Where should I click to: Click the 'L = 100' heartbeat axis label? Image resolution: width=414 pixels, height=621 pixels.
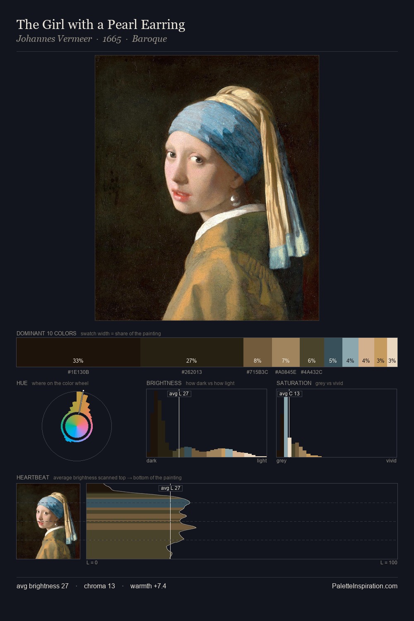389,563
